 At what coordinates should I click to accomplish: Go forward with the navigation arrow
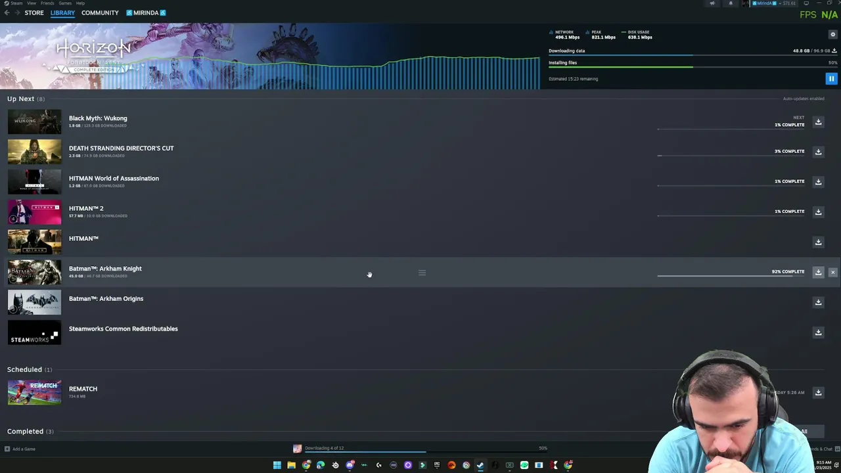point(16,12)
